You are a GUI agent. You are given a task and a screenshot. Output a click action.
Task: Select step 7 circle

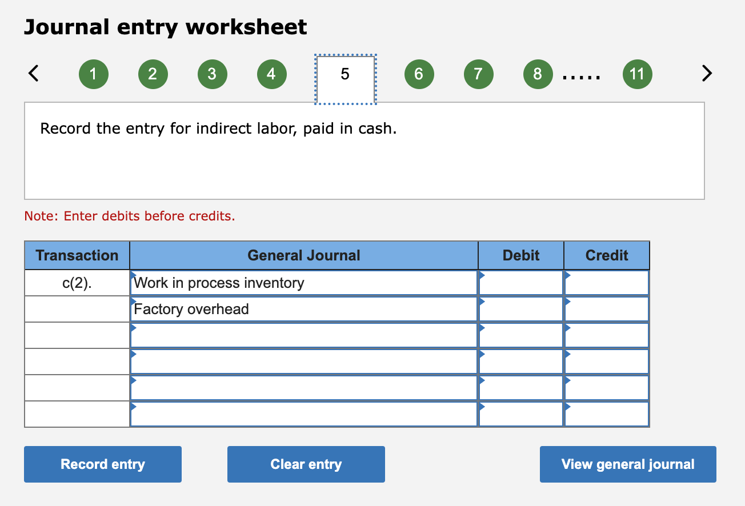coord(478,74)
